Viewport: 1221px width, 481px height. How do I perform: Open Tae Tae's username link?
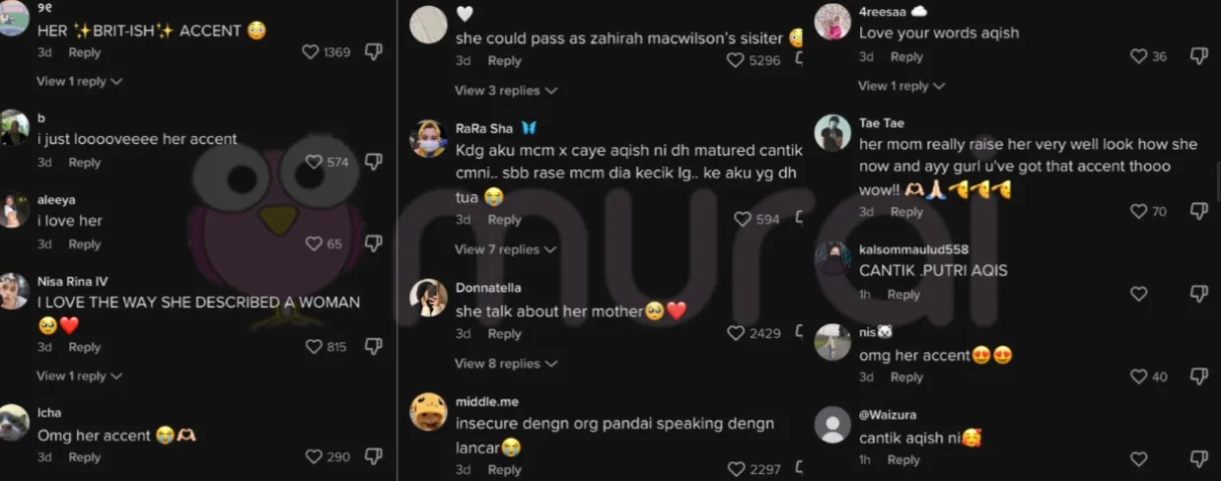[882, 123]
